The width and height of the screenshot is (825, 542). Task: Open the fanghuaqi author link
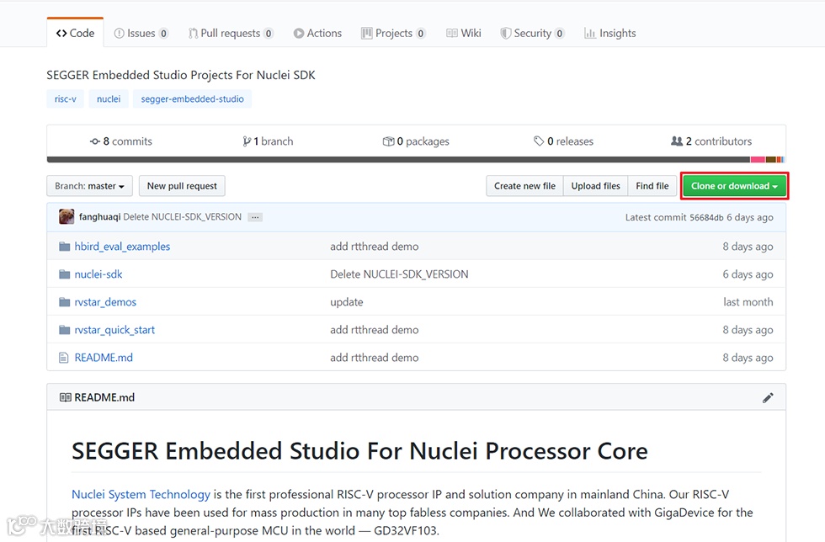pos(99,217)
